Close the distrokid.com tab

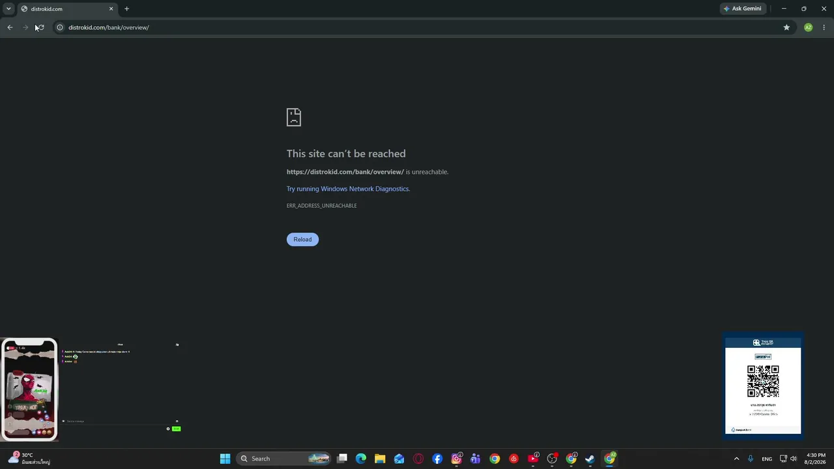(x=111, y=9)
